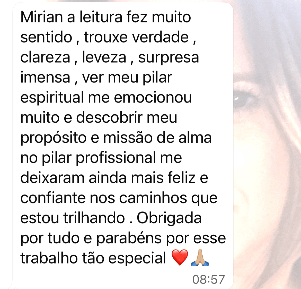Tap the praying hands emoji
Screen dimensions: 301x289
tap(200, 258)
